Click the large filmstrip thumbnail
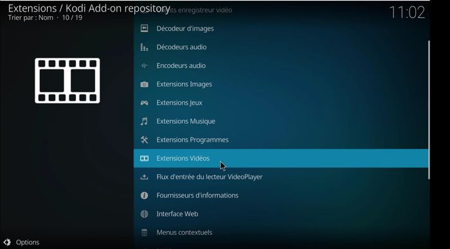The image size is (450, 249). [x=67, y=80]
